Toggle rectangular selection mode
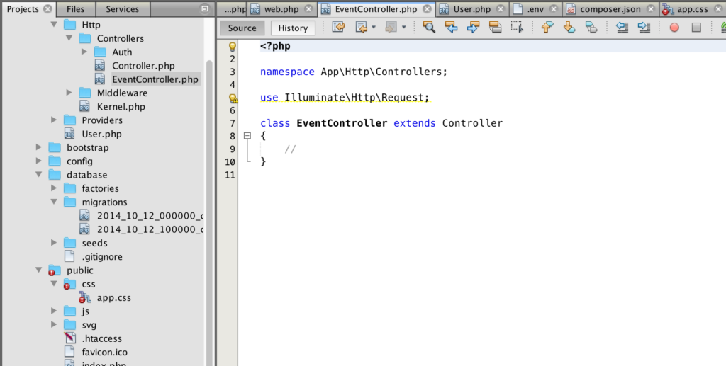The height and width of the screenshot is (366, 726). 517,28
